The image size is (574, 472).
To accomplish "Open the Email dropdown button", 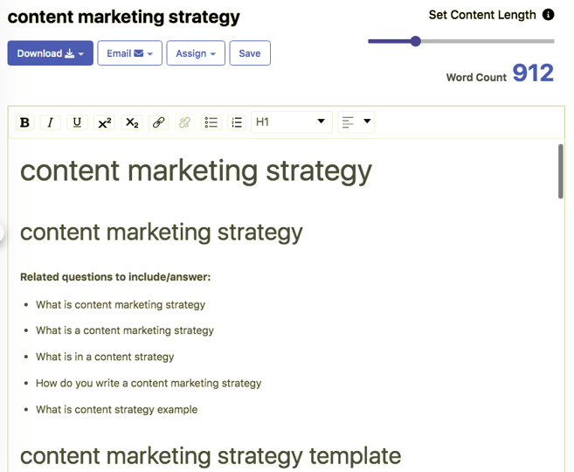I will click(x=129, y=53).
